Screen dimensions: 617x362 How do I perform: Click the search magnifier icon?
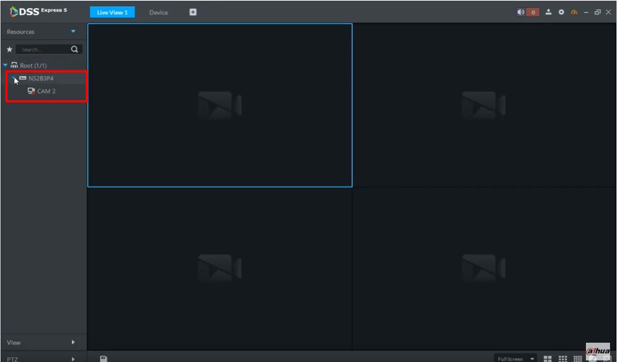click(75, 49)
